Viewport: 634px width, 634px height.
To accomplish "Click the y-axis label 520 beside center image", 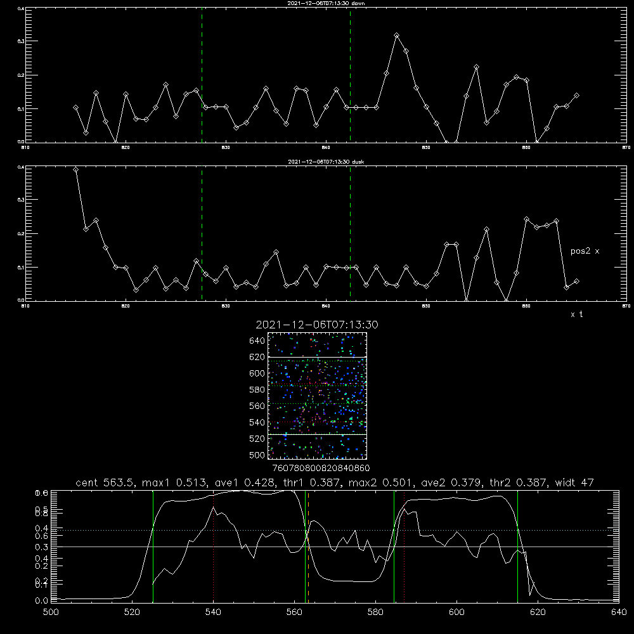I will pos(257,439).
